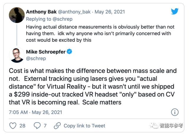Screen dimensions: 189x134
Task: Open Anthony Bak's profile picture
Action: click(x=17, y=15)
